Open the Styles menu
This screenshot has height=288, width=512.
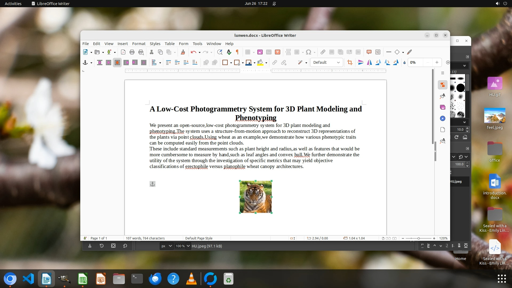pyautogui.click(x=155, y=43)
